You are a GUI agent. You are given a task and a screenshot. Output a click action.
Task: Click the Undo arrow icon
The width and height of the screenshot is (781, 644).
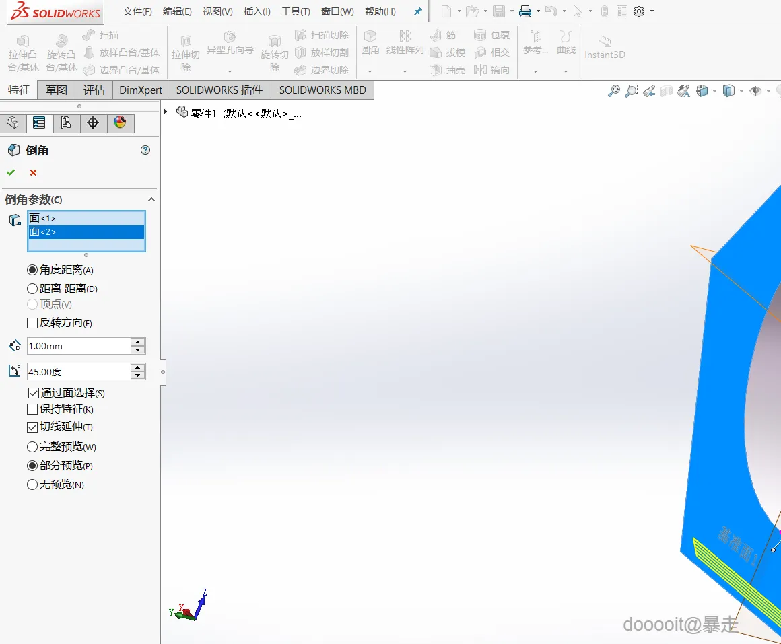pos(551,11)
